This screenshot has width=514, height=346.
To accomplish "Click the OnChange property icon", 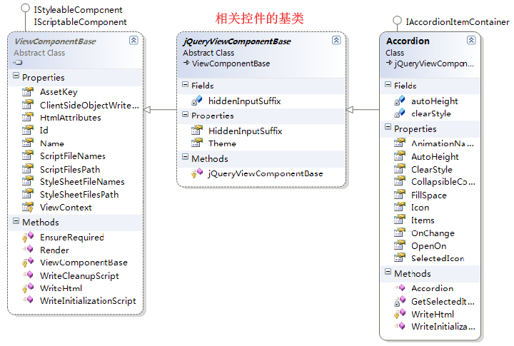I will pyautogui.click(x=400, y=233).
